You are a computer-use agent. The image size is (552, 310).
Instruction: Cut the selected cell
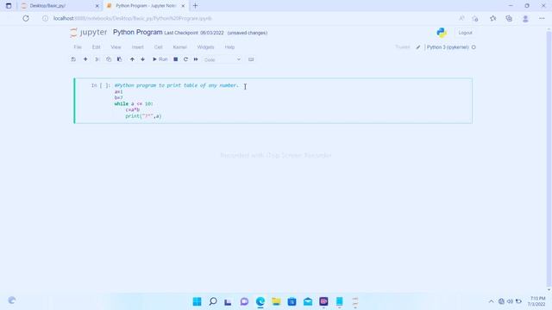97,59
